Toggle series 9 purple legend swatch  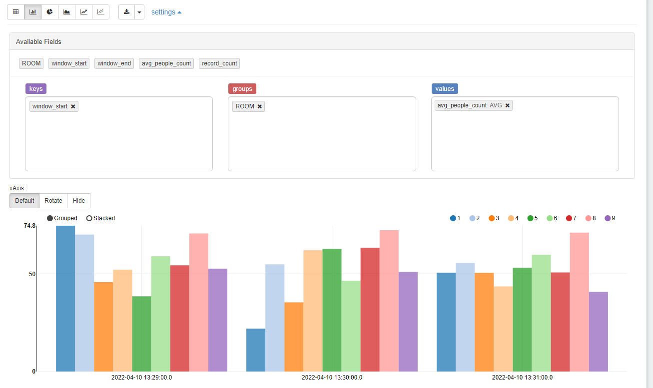point(608,218)
